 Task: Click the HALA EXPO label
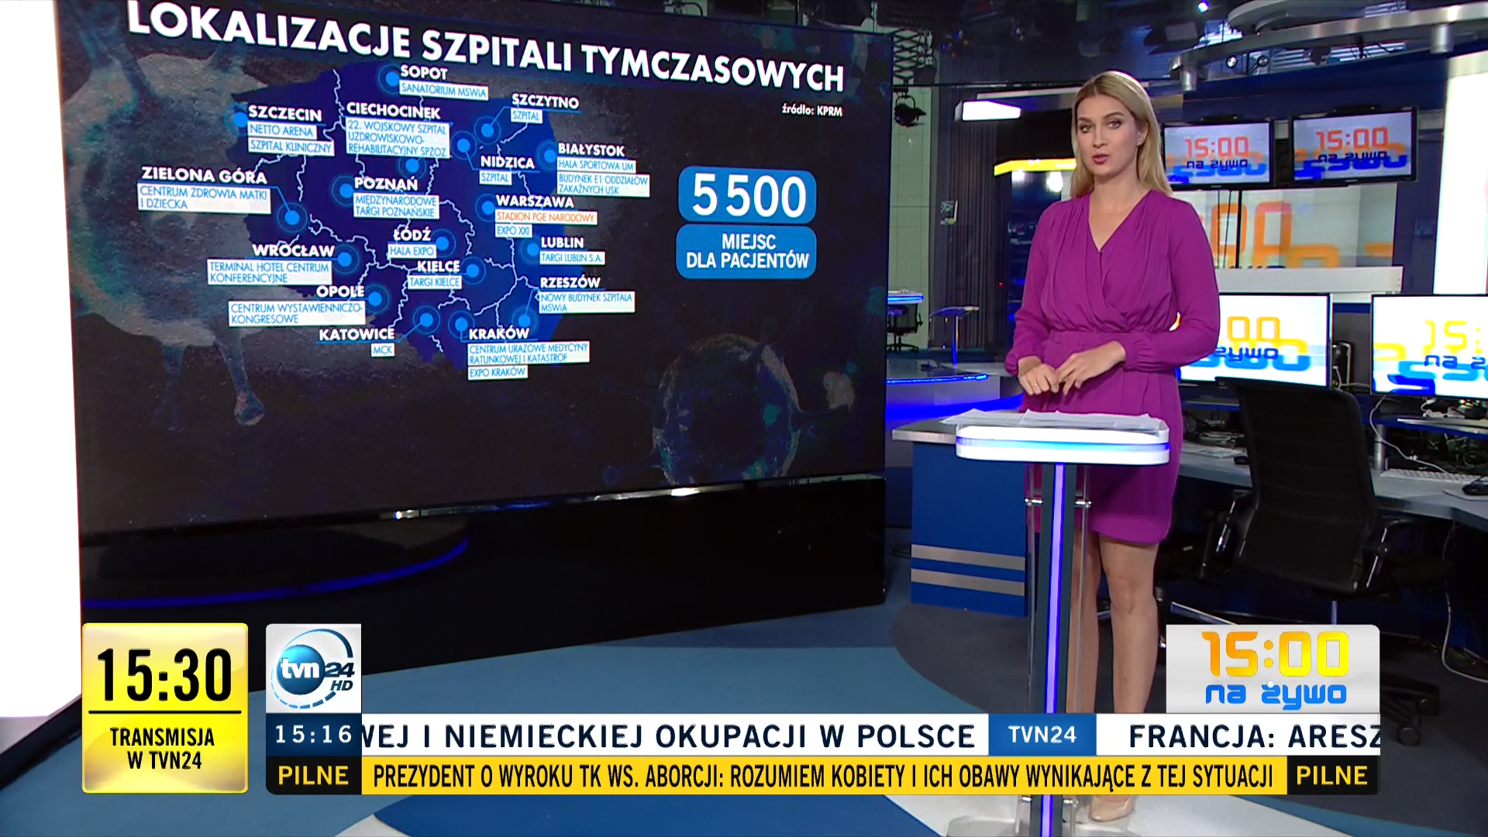(412, 251)
